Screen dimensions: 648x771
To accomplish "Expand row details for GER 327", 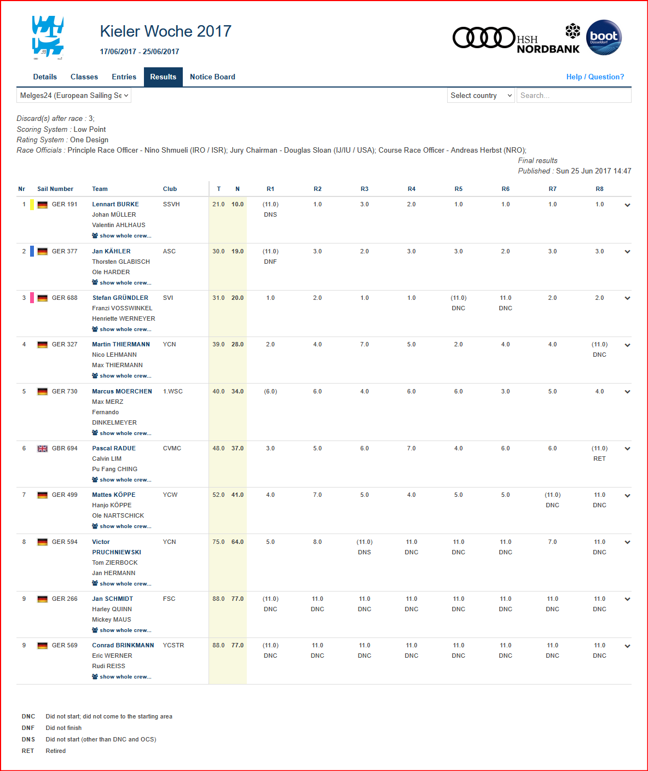I will pyautogui.click(x=627, y=345).
